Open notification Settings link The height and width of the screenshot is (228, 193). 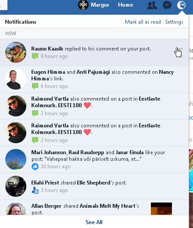[174, 22]
